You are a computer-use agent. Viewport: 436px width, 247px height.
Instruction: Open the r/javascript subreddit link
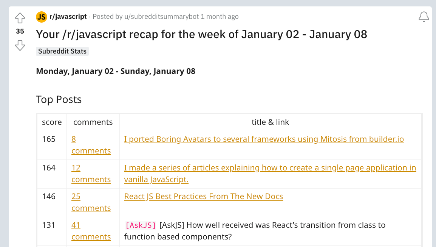[68, 17]
